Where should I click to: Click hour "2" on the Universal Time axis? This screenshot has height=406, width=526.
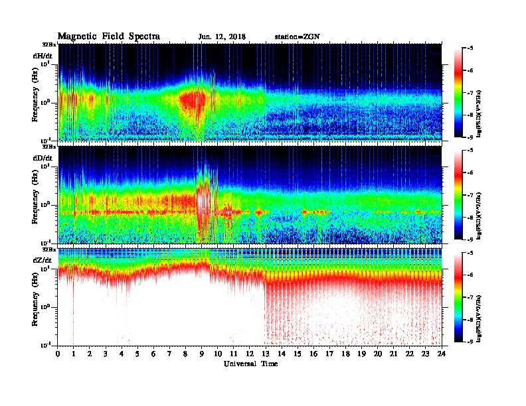click(x=90, y=354)
